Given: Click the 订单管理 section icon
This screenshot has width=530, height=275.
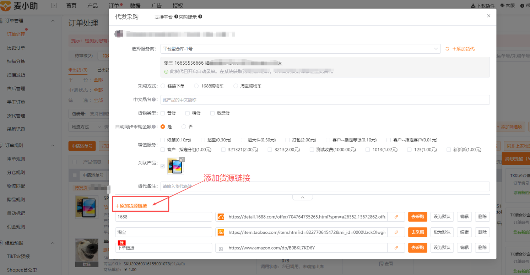Looking at the screenshot, I should point(2,21).
